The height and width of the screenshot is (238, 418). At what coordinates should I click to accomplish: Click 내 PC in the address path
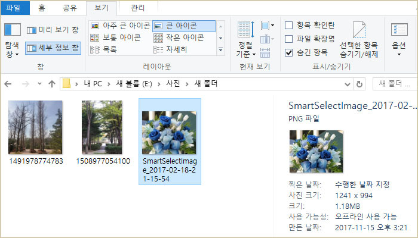[93, 84]
